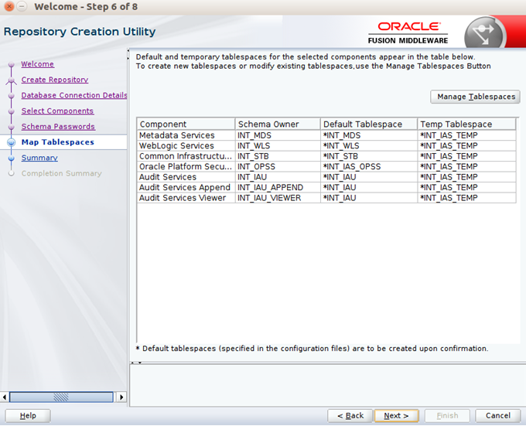
Task: Click the Create Repository step node icon
Action: (x=11, y=80)
